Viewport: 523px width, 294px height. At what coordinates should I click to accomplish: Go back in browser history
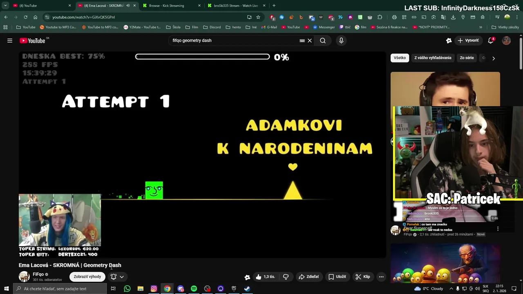coord(6,17)
